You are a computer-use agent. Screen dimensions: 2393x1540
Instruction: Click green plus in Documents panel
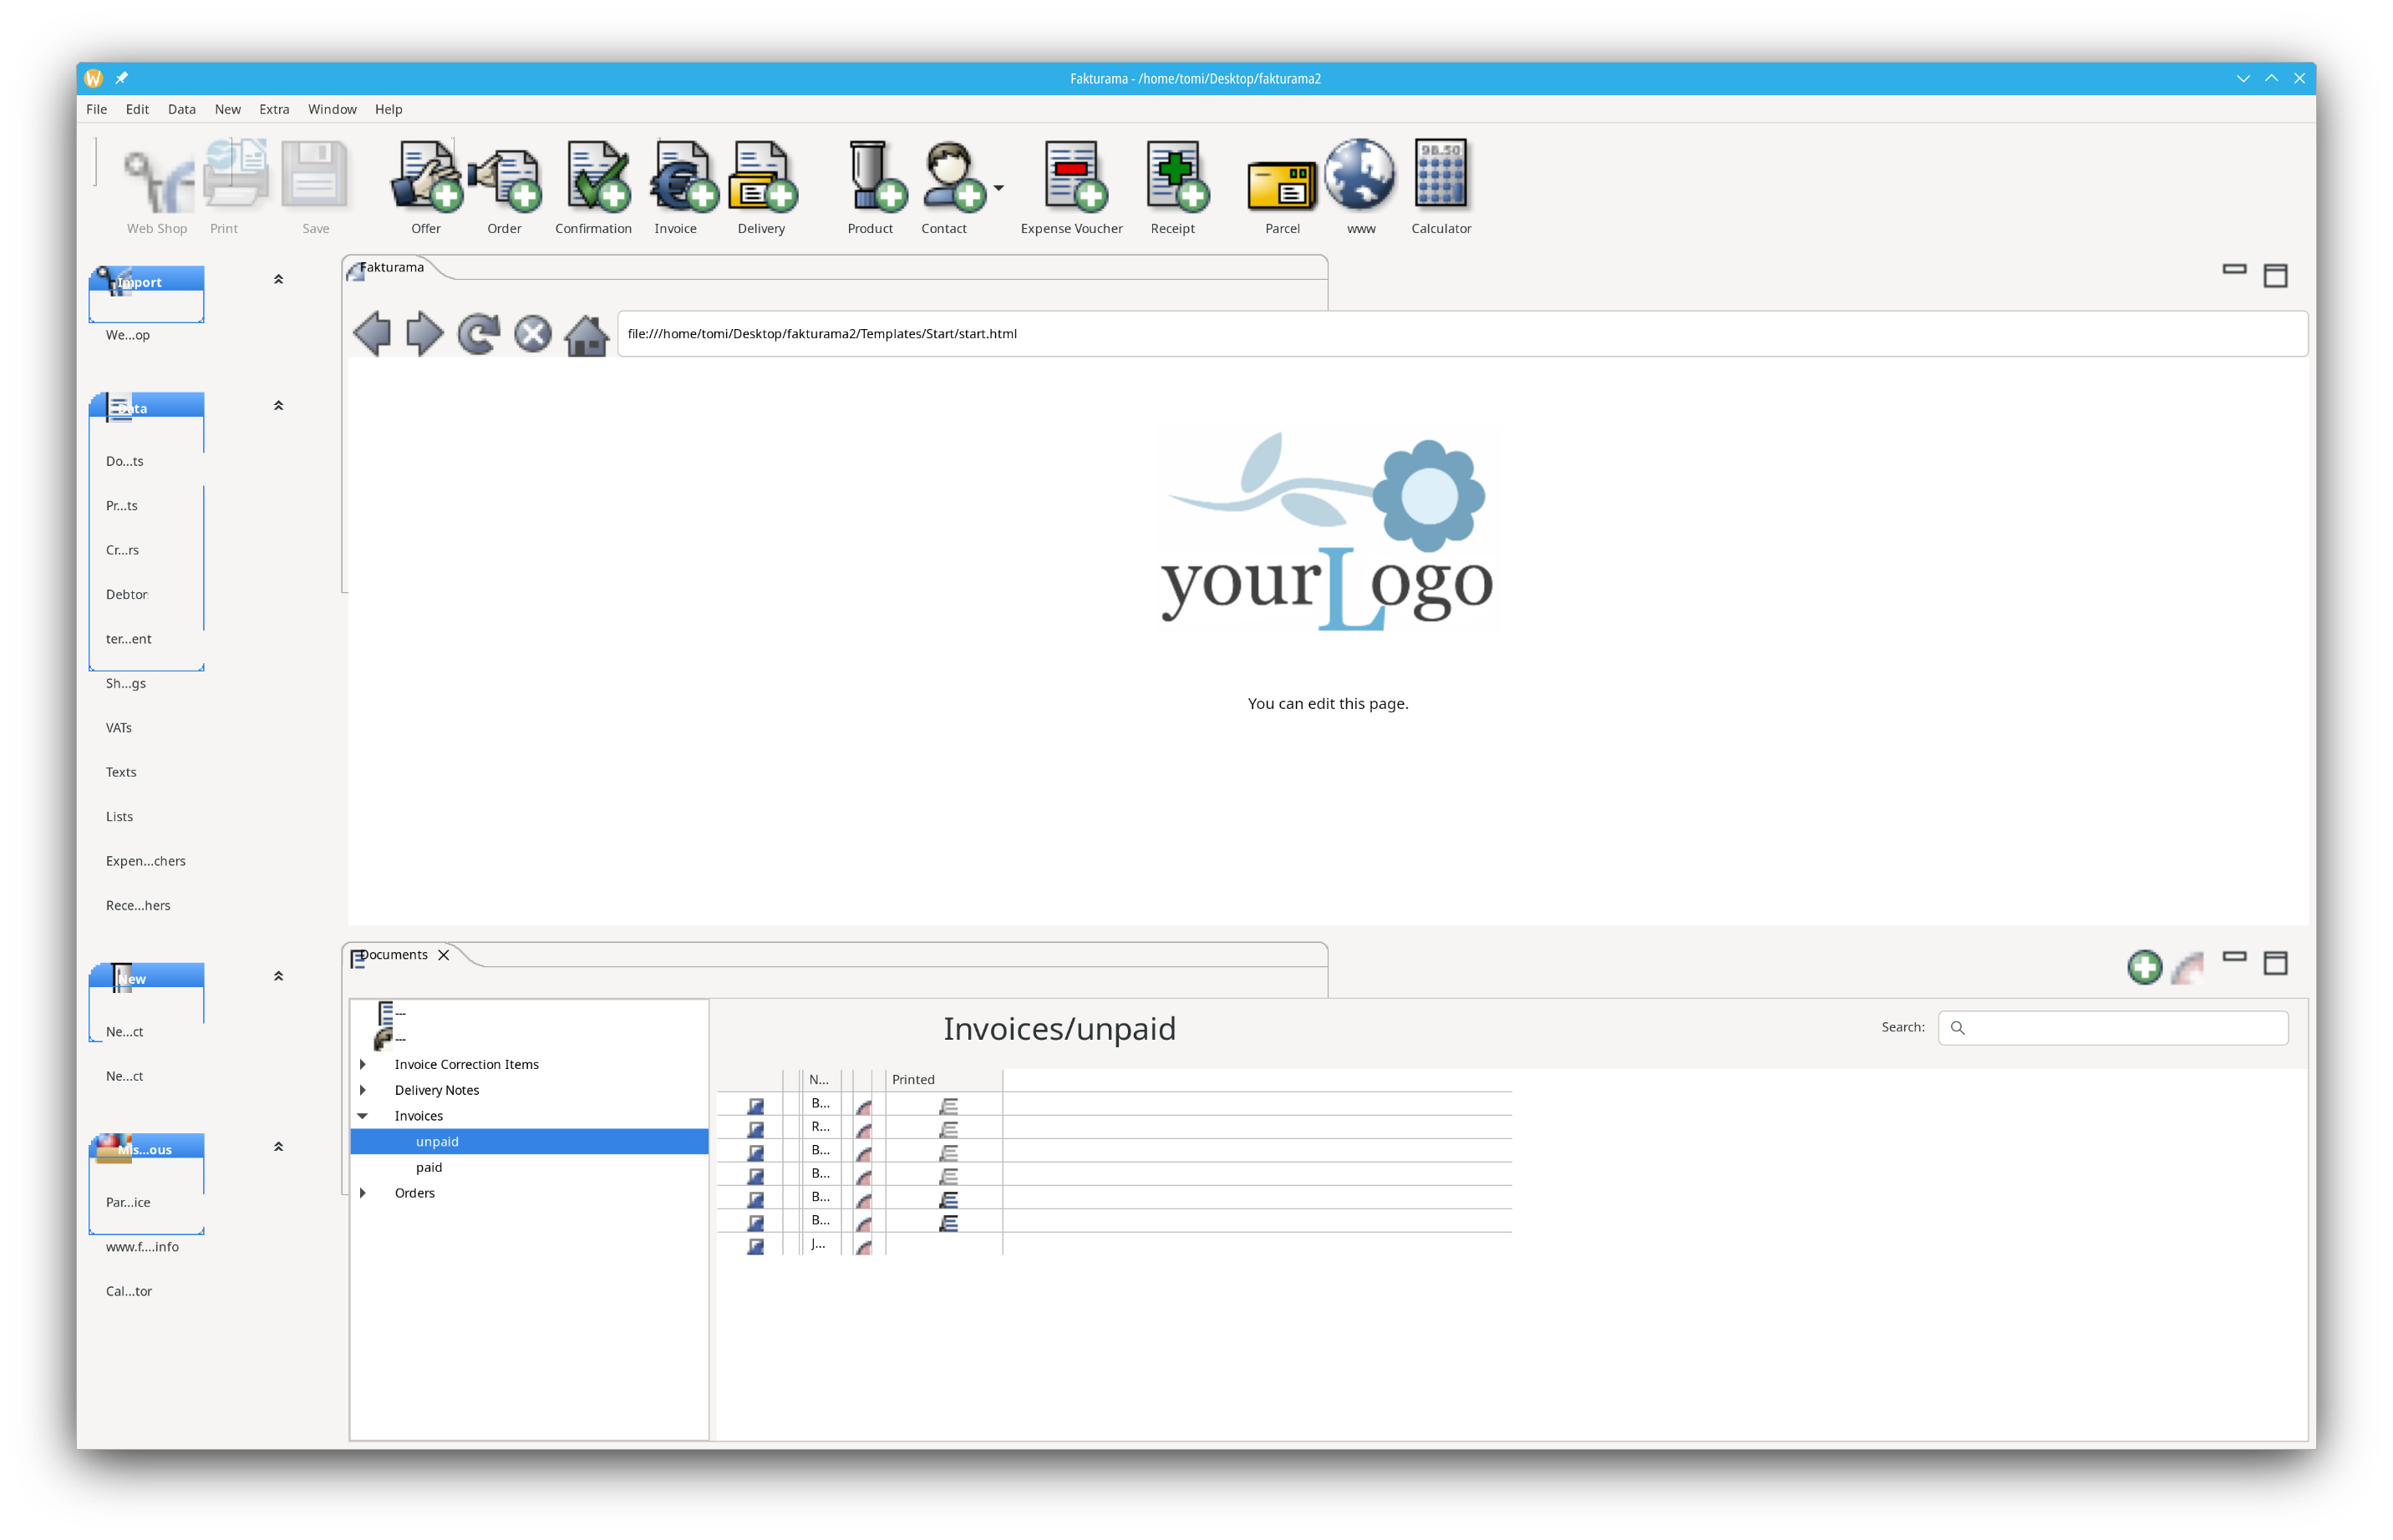(x=2144, y=967)
